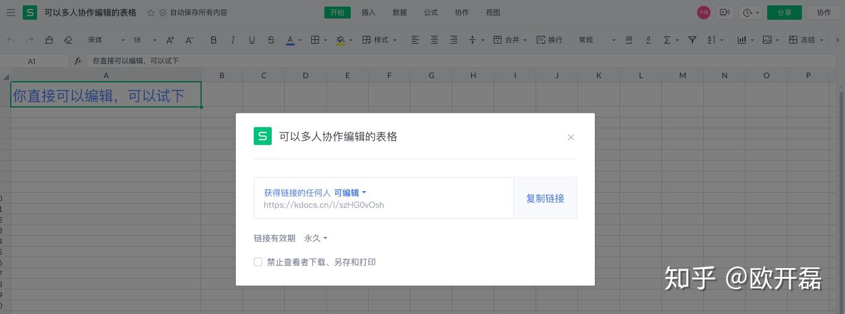This screenshot has width=845, height=314.
Task: Change link validity 永久 dropdown
Action: [315, 238]
